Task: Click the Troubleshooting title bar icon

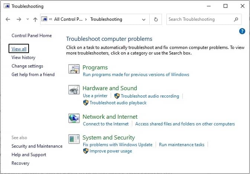Action: click(7, 6)
